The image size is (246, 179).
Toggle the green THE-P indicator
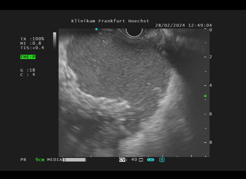tap(28, 57)
